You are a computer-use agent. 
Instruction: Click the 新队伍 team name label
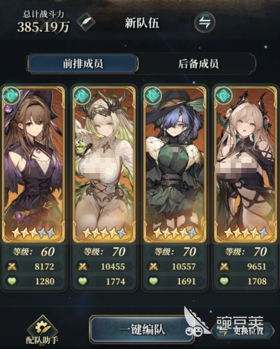142,23
